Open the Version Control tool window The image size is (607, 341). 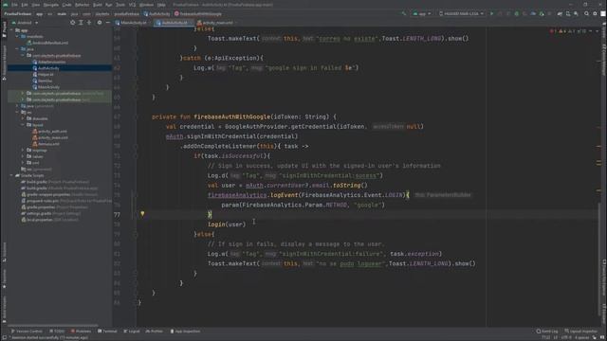pos(27,332)
